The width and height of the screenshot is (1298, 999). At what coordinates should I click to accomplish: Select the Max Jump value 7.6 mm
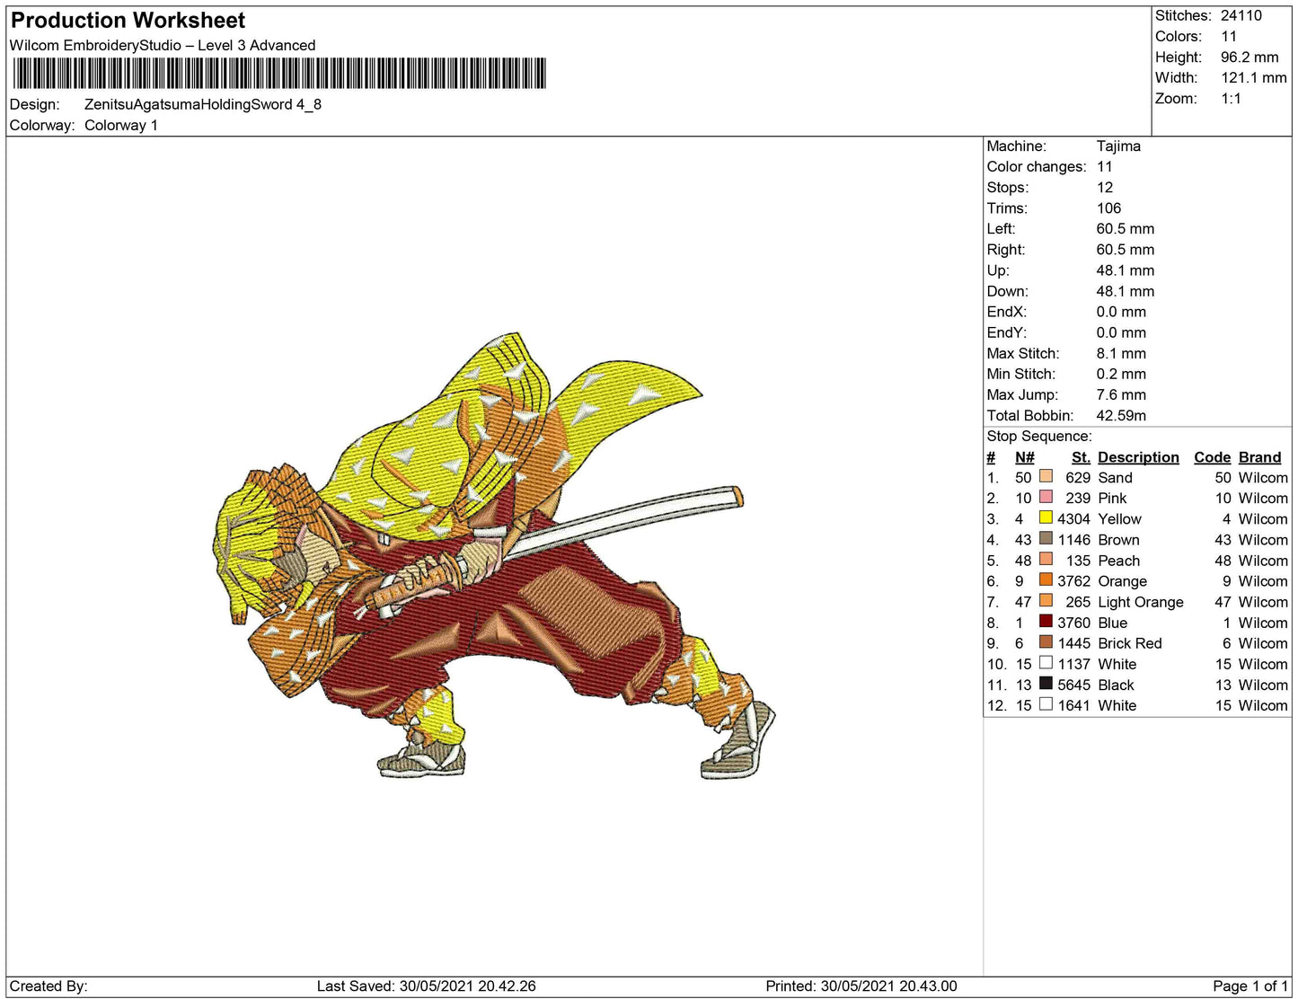[1121, 394]
